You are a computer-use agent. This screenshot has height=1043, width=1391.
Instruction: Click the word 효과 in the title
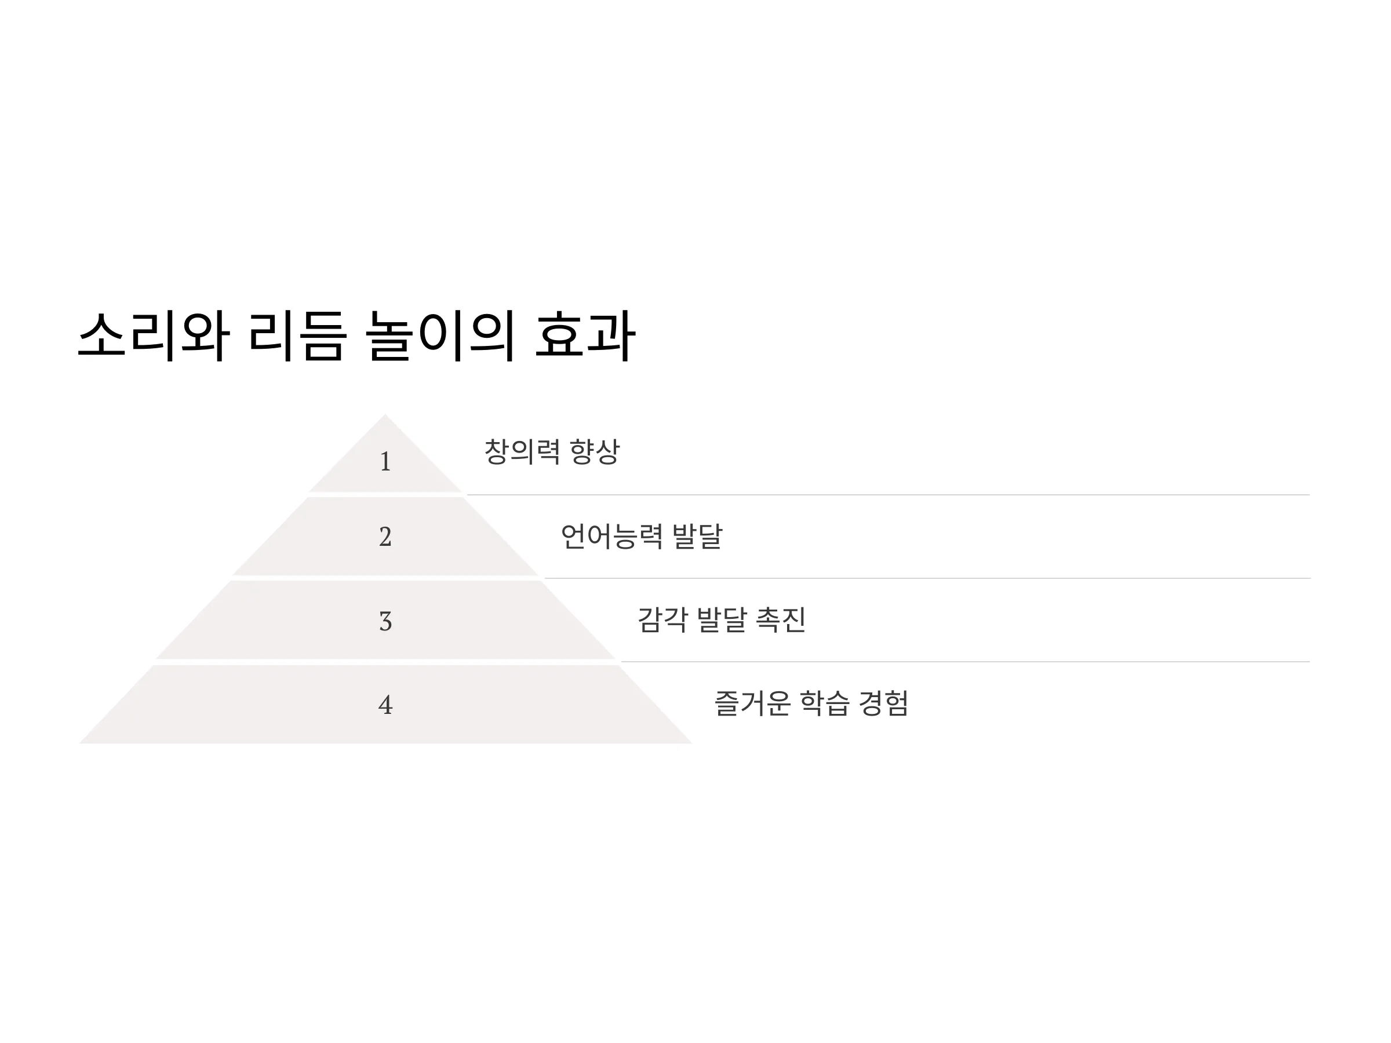[x=585, y=335]
